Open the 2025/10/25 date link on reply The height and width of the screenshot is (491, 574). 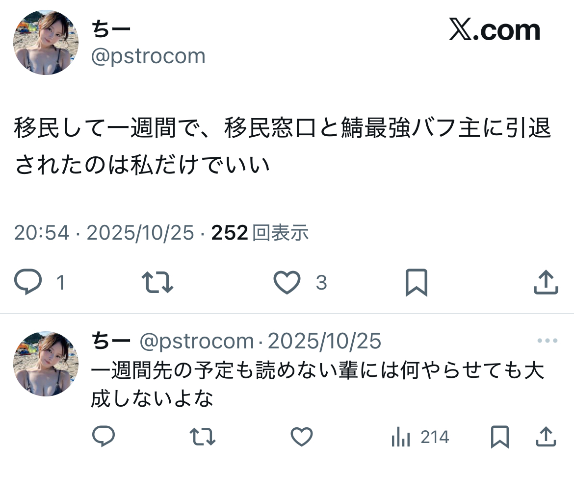click(324, 341)
